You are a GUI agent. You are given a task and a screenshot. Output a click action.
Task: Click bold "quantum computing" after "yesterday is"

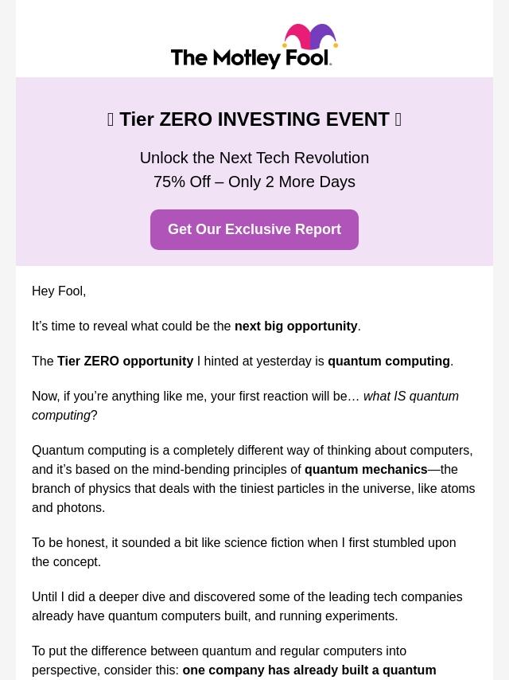point(388,361)
